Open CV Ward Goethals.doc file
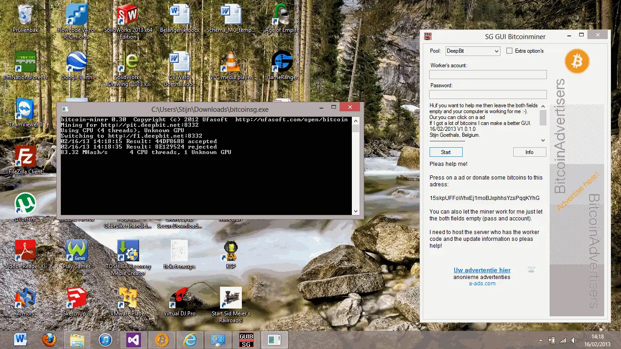621x349 pixels. (x=180, y=68)
